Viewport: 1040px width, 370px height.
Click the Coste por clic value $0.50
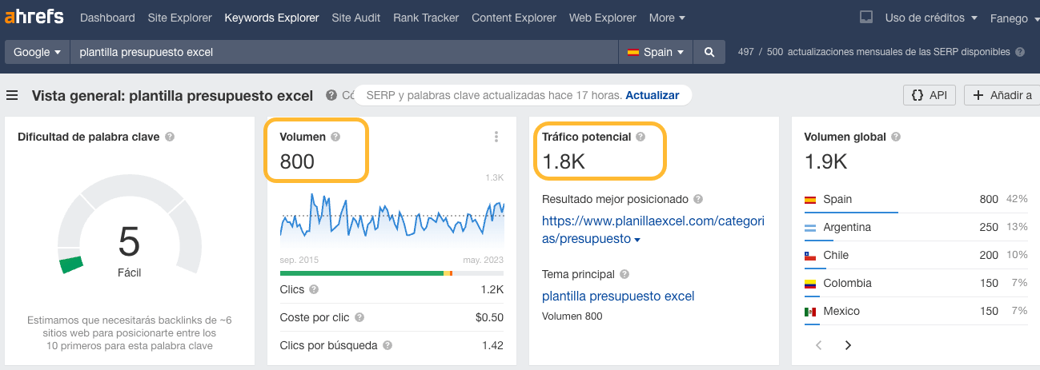click(489, 317)
